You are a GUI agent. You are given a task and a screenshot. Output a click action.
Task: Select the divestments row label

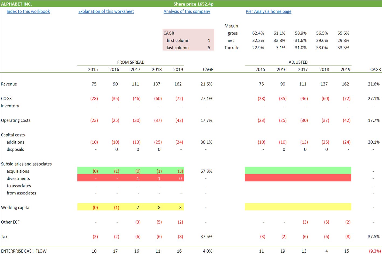(x=18, y=179)
